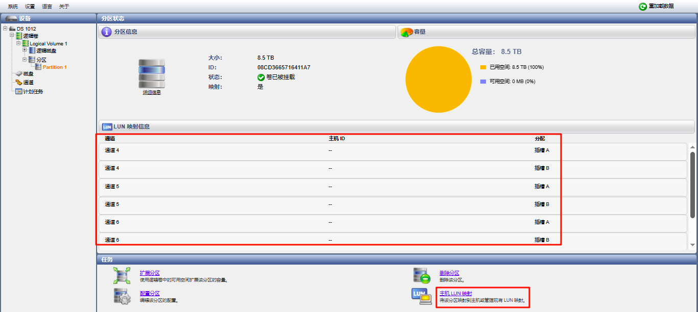This screenshot has width=698, height=312.
Task: Open the 详细信息 link
Action: coord(152,92)
